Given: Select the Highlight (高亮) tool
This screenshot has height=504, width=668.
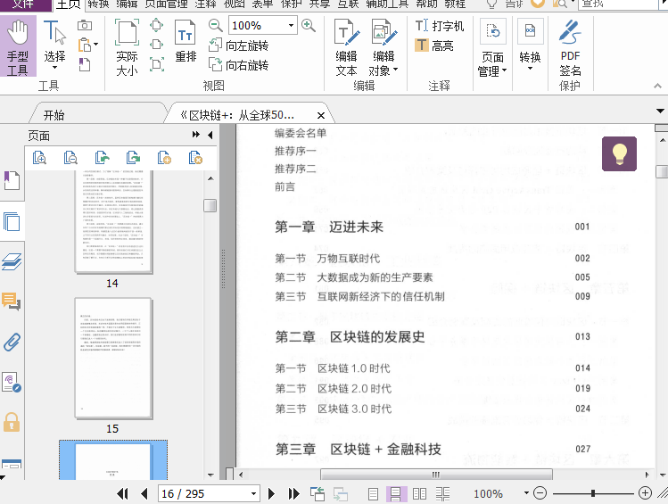Looking at the screenshot, I should point(434,45).
